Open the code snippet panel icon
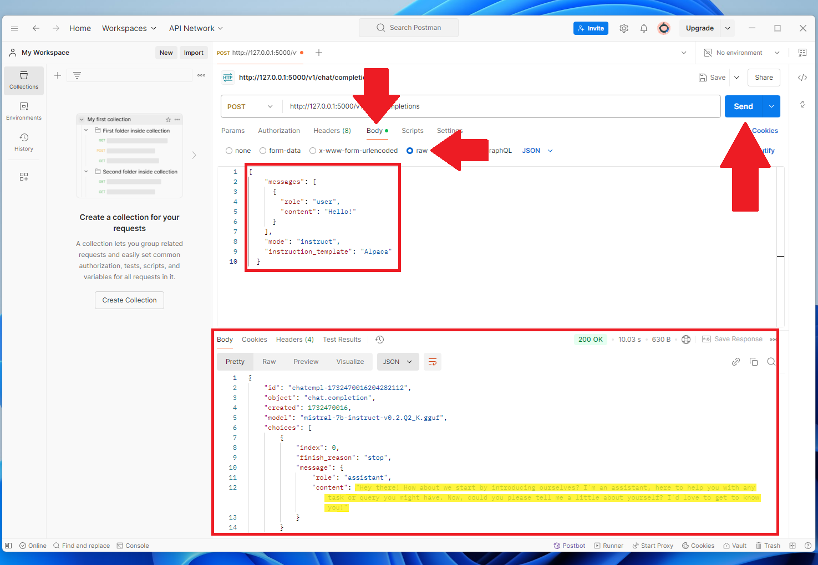 (x=802, y=78)
